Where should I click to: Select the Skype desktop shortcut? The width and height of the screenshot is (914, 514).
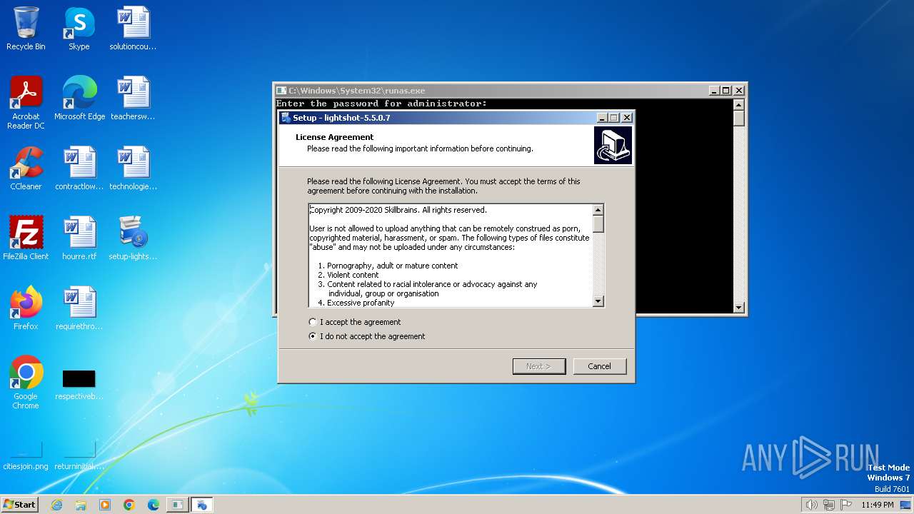(x=79, y=29)
